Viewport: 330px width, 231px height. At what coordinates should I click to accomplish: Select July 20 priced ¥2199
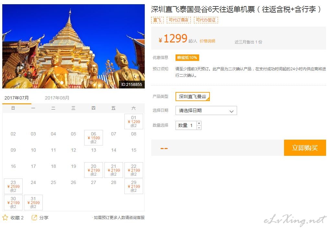94,170
